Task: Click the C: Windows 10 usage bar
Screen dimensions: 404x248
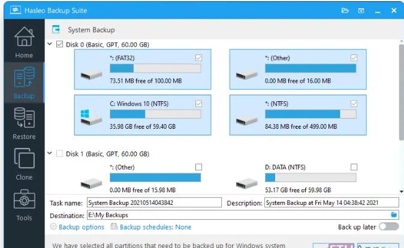Action: [x=155, y=114]
